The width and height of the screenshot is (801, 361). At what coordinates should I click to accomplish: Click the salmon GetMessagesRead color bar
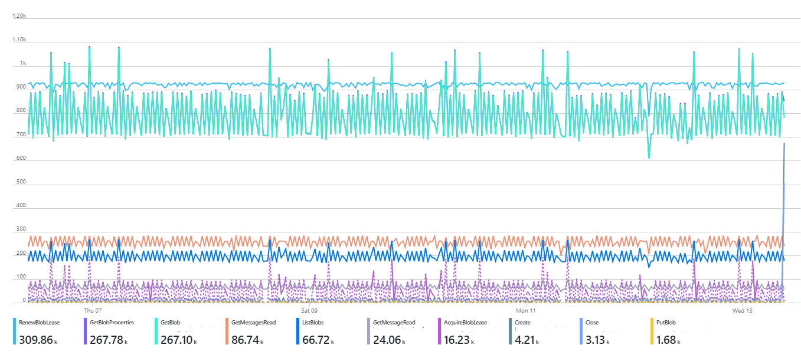(227, 332)
